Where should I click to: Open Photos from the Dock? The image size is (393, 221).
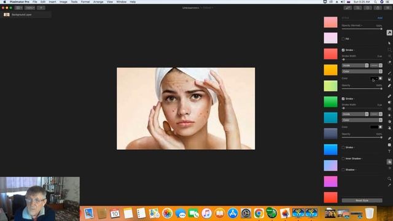point(167,213)
